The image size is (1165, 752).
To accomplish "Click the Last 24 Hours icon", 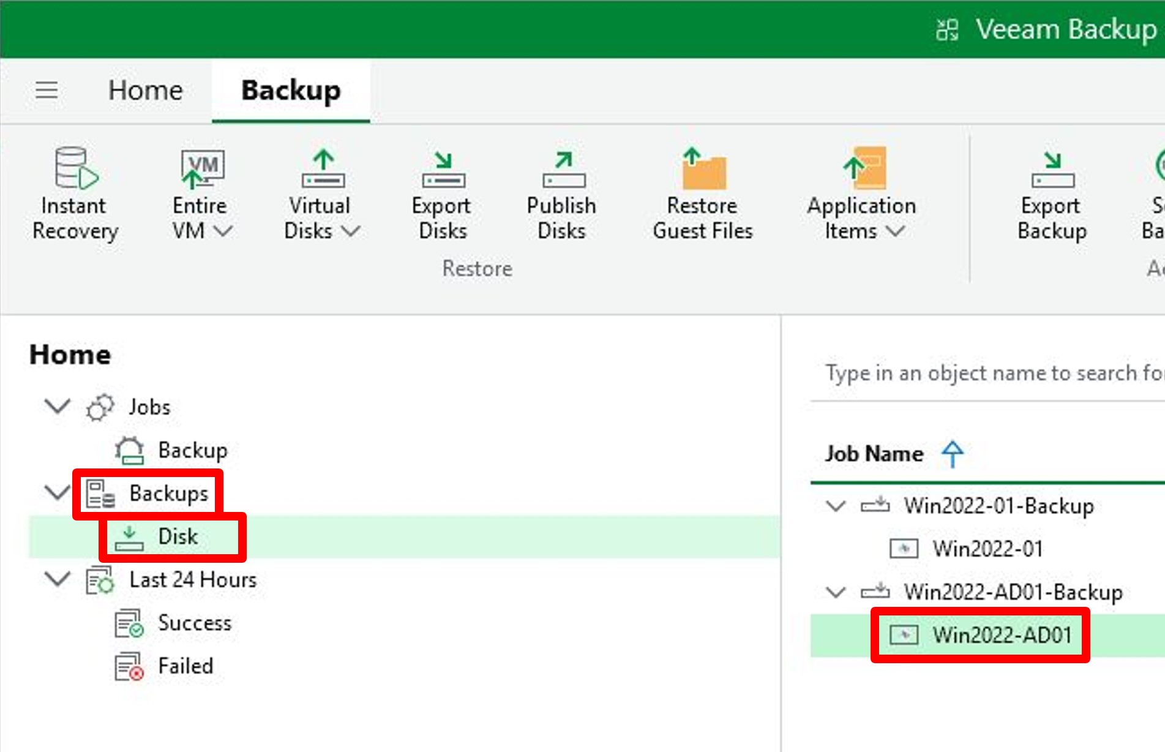I will click(x=100, y=580).
